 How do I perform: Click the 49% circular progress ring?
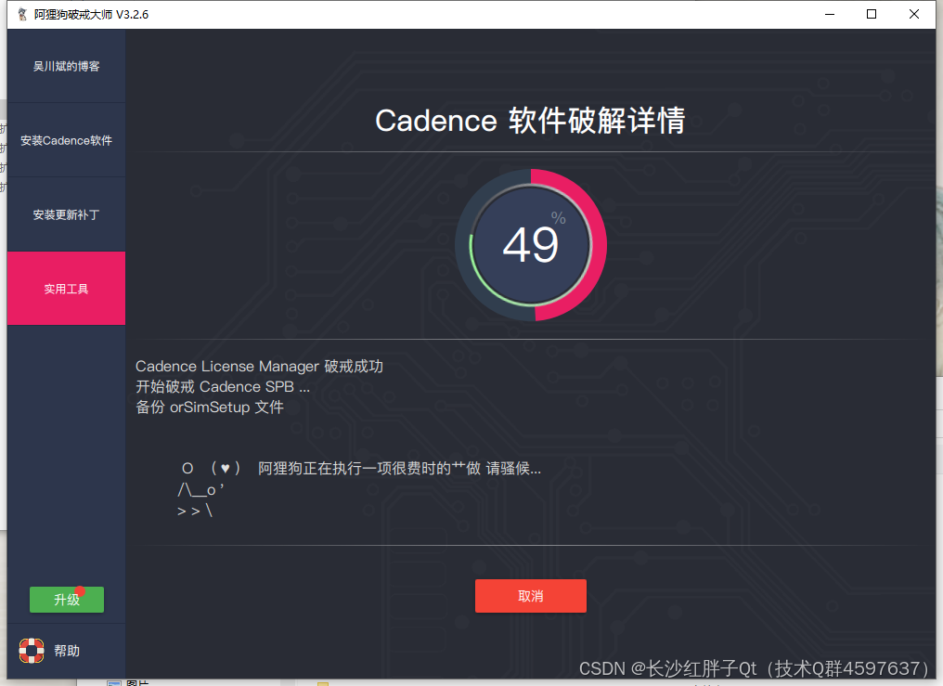530,244
